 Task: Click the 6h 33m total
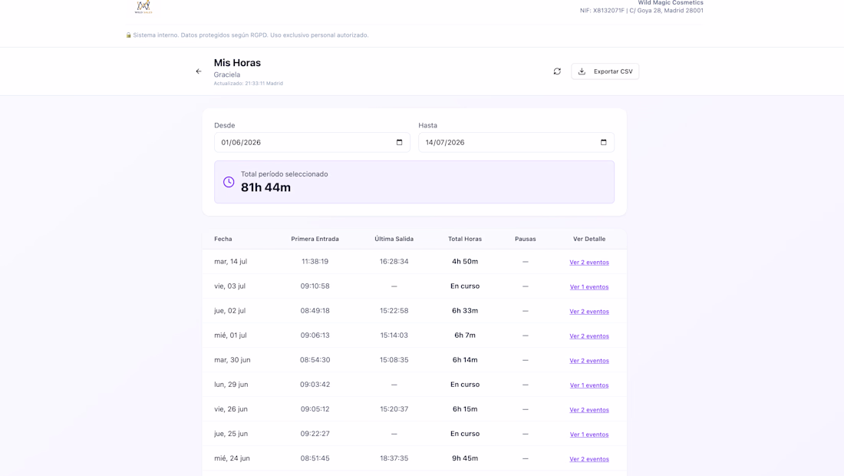pyautogui.click(x=465, y=311)
